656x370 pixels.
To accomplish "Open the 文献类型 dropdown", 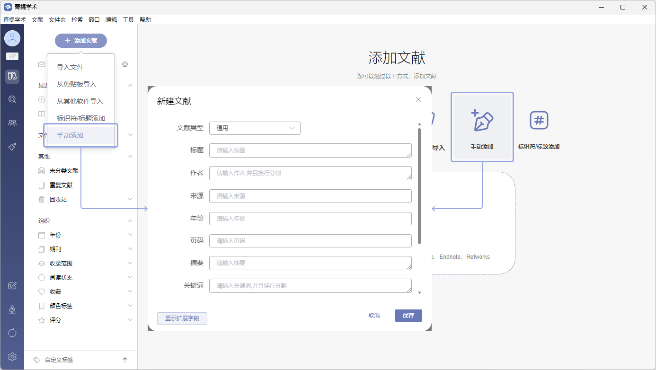I will (x=255, y=128).
